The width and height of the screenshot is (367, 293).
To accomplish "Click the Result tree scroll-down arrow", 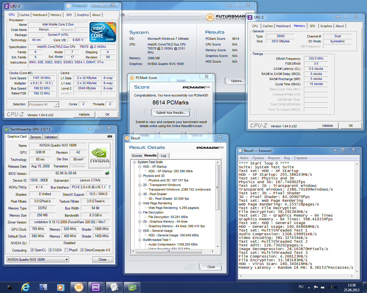I will click(218, 247).
